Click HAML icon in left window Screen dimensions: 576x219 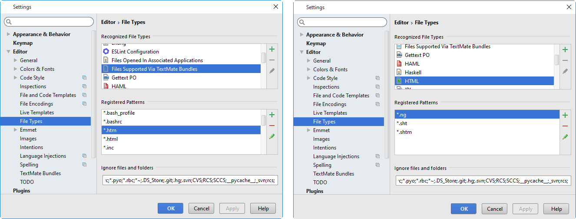tap(106, 86)
